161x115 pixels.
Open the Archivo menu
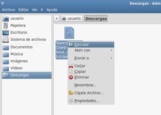(x=9, y=10)
